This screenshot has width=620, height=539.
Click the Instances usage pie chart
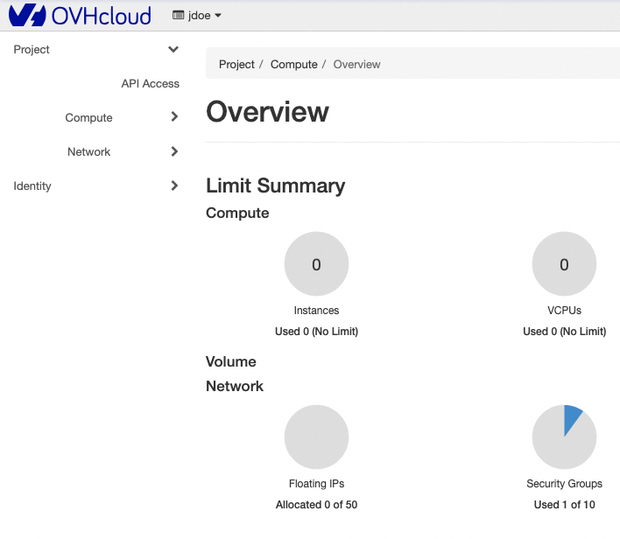(316, 264)
